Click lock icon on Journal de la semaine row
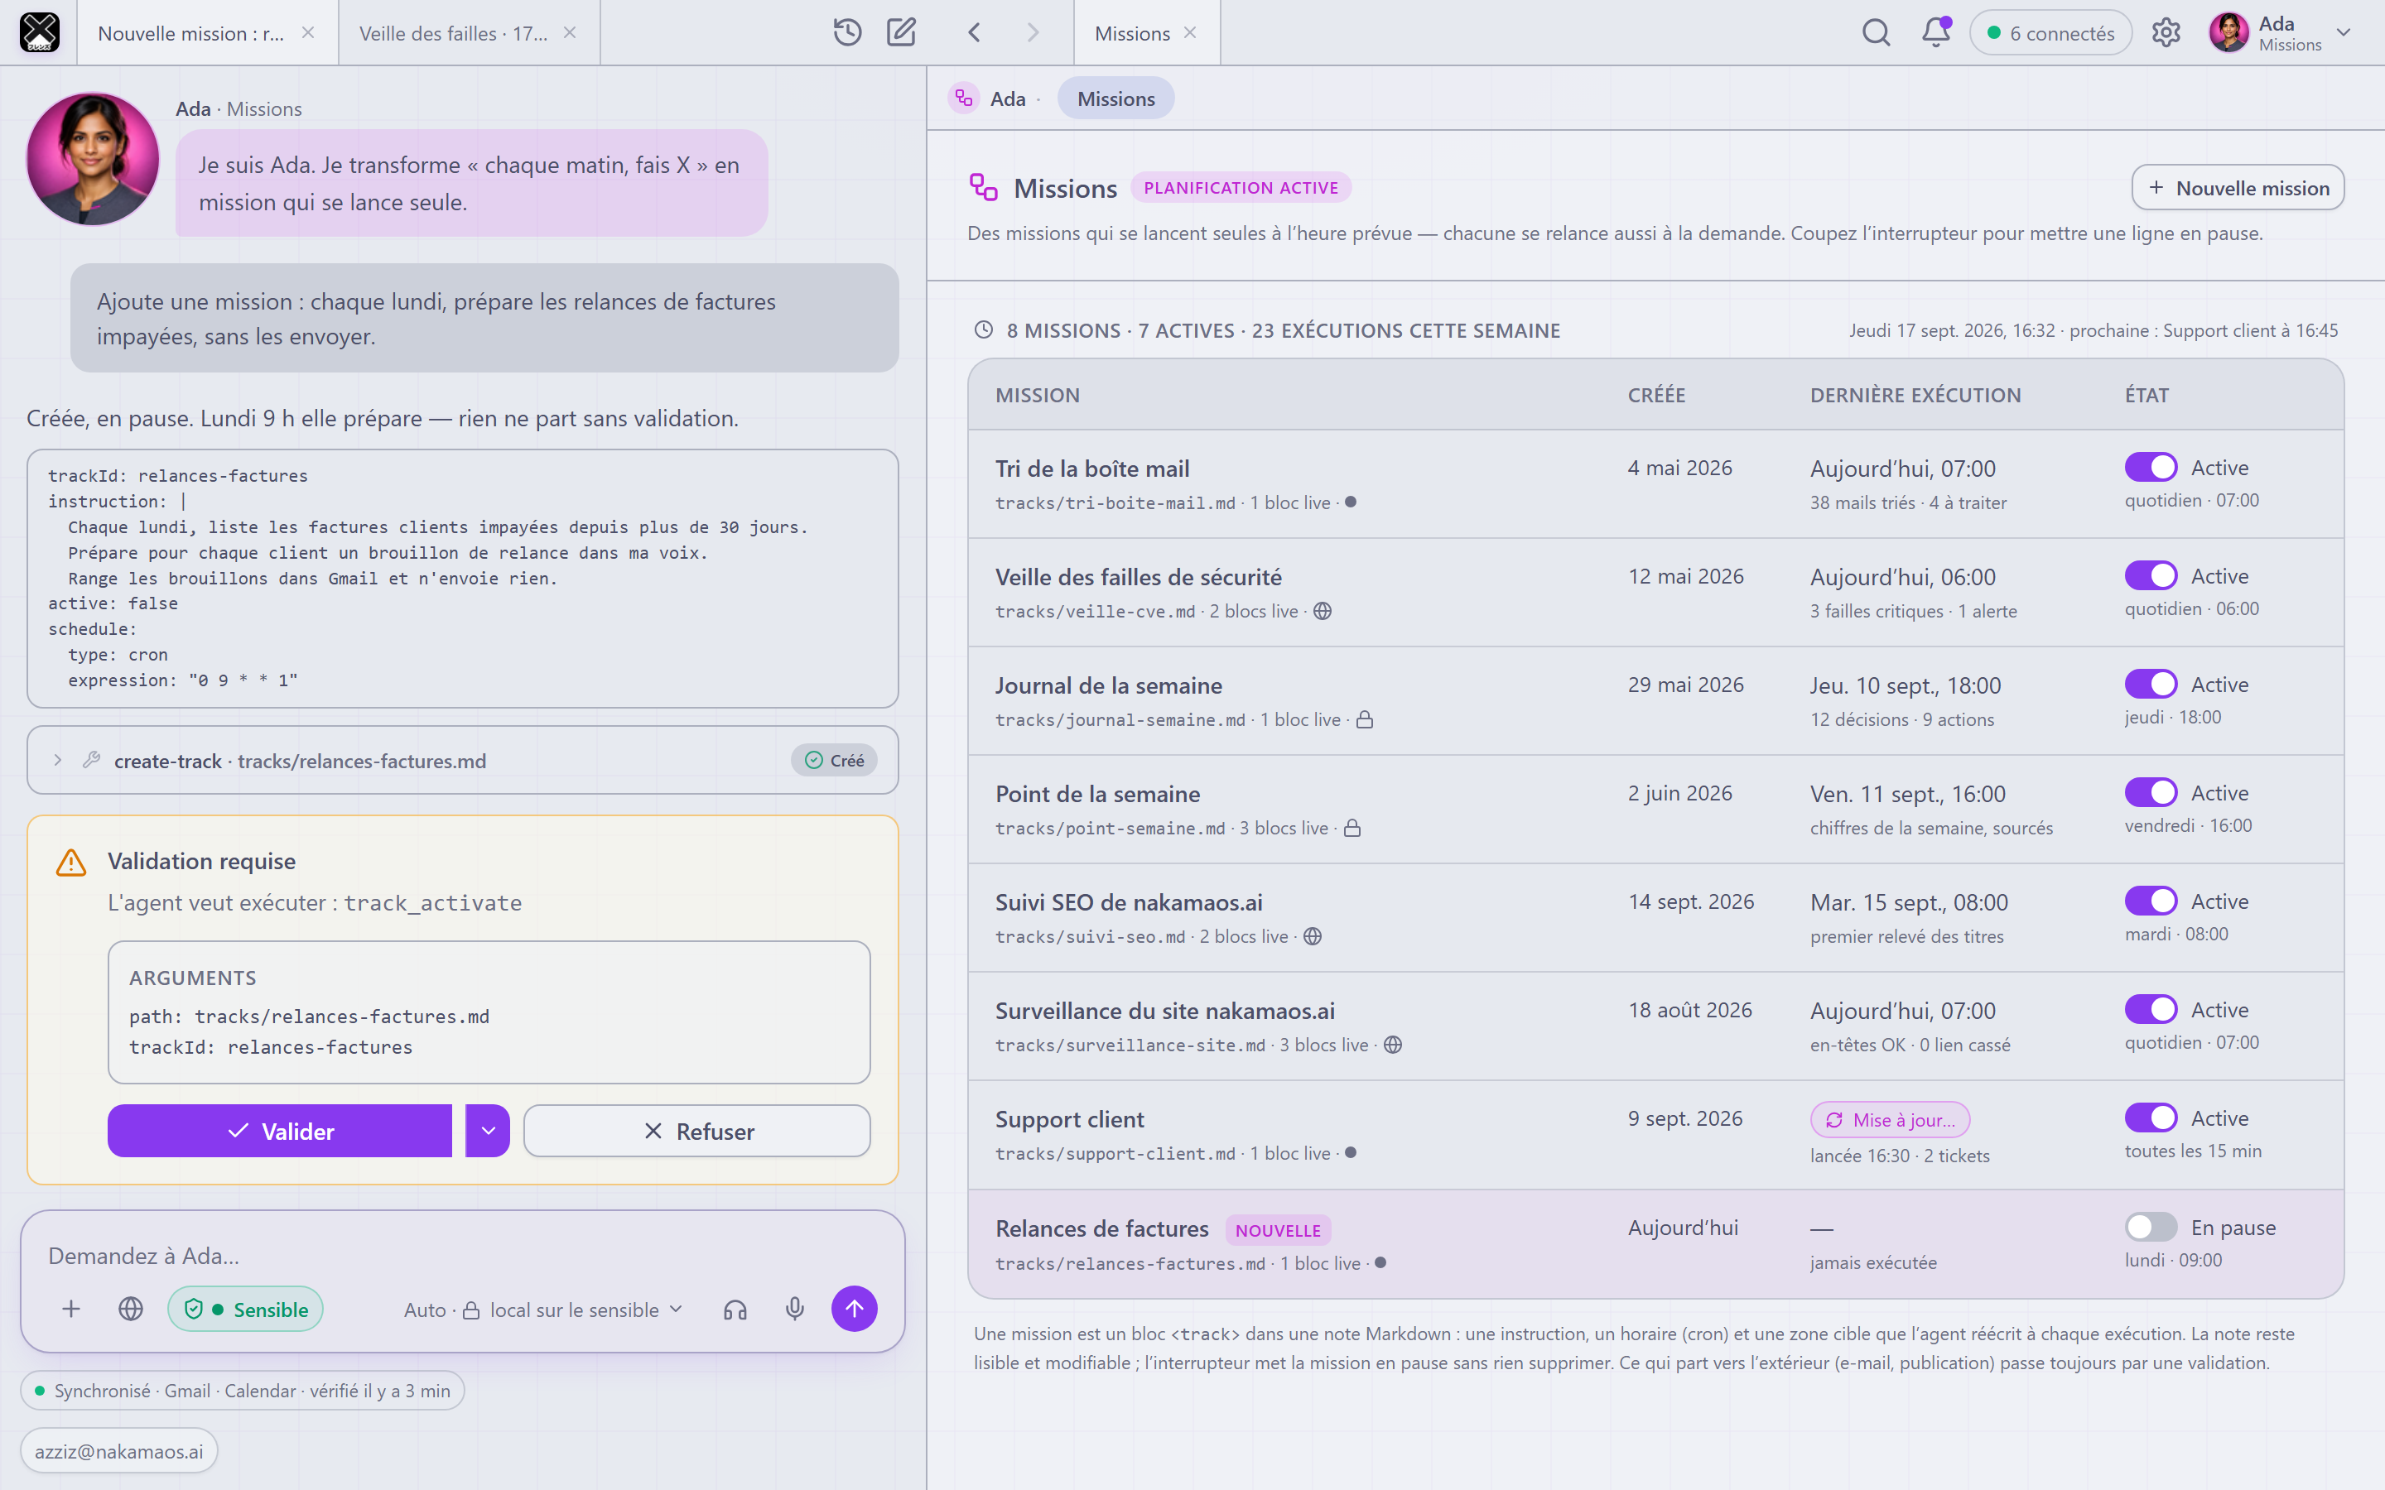 [1365, 719]
